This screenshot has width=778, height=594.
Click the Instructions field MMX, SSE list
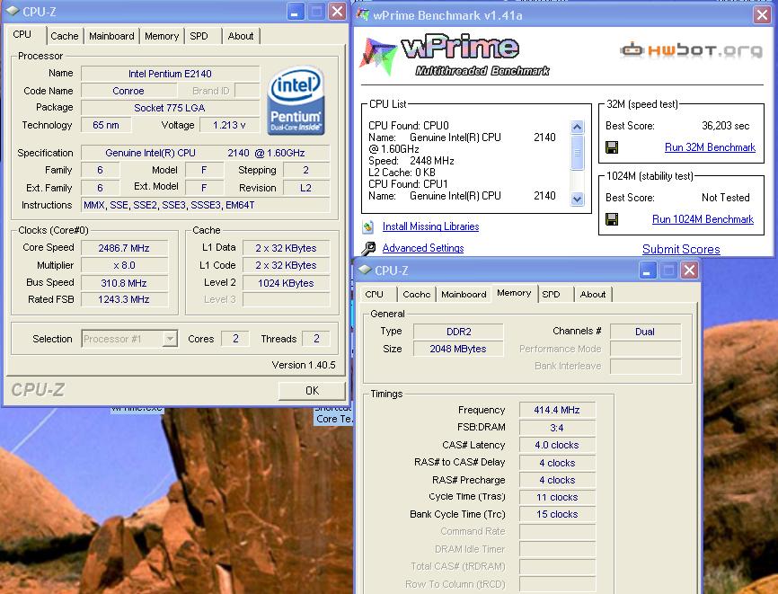206,205
